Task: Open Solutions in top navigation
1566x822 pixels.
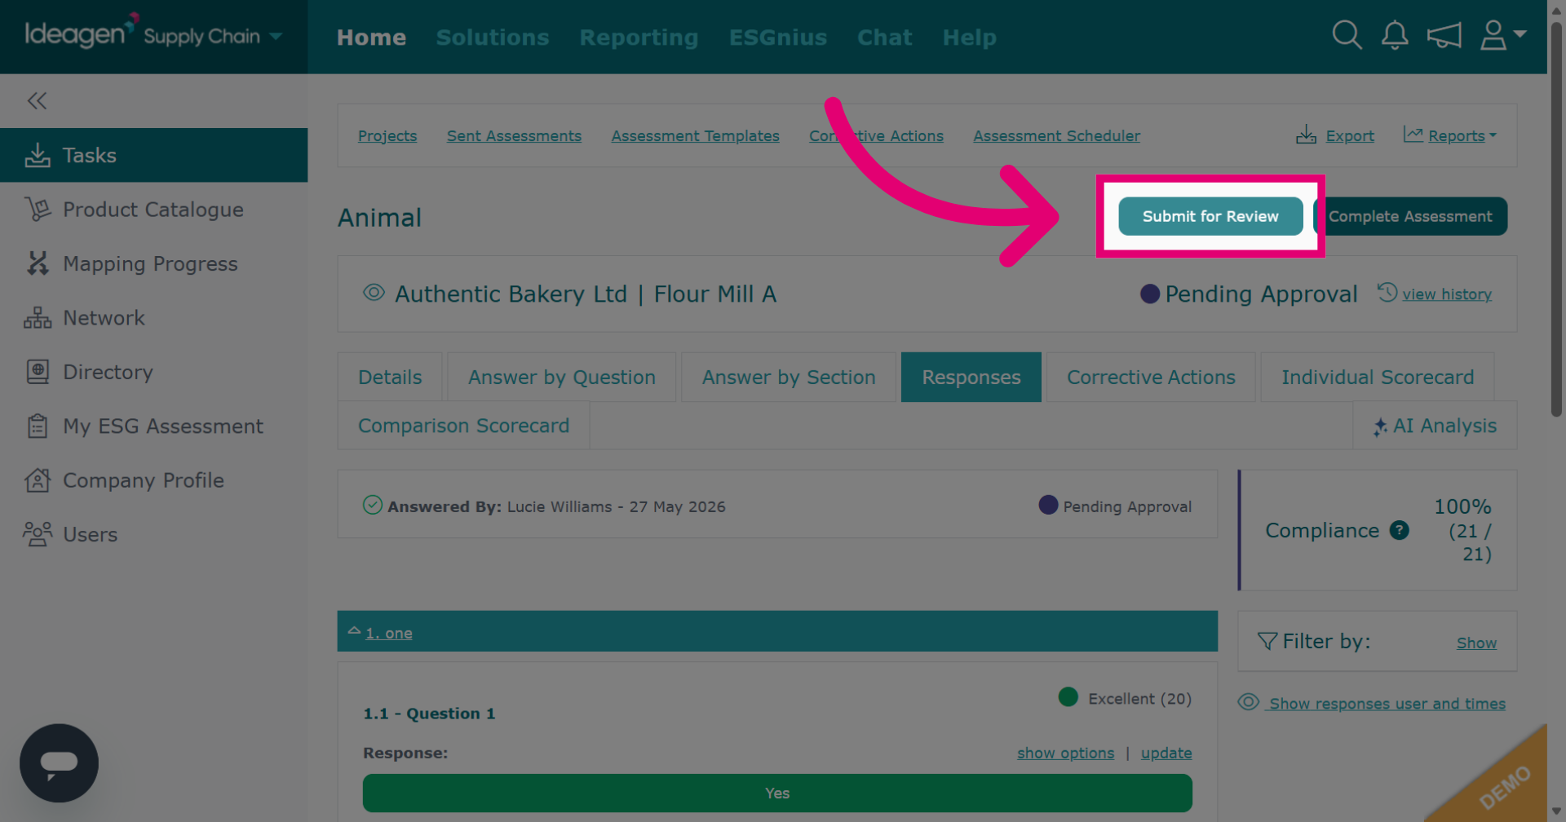Action: click(x=493, y=38)
